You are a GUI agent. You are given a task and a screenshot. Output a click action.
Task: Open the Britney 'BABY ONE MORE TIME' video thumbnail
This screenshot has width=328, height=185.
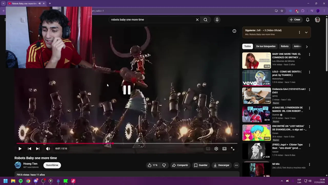point(257,60)
